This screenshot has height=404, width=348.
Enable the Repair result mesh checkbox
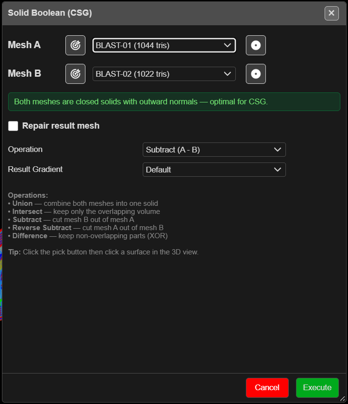[13, 126]
